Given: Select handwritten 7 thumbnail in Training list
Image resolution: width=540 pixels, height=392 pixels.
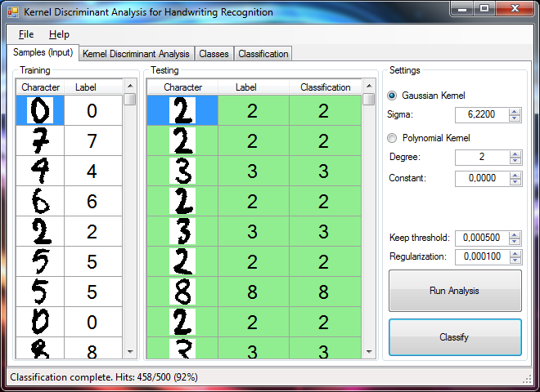Looking at the screenshot, I should click(40, 140).
